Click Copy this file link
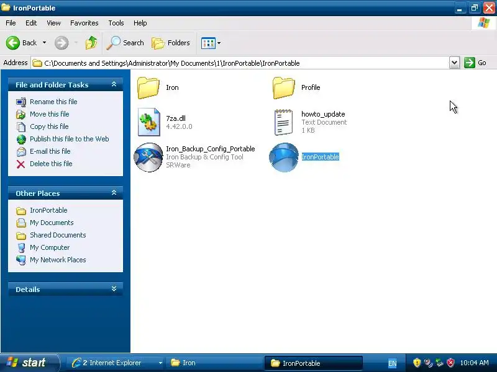Viewport: 497px width, 372px height. 49,126
